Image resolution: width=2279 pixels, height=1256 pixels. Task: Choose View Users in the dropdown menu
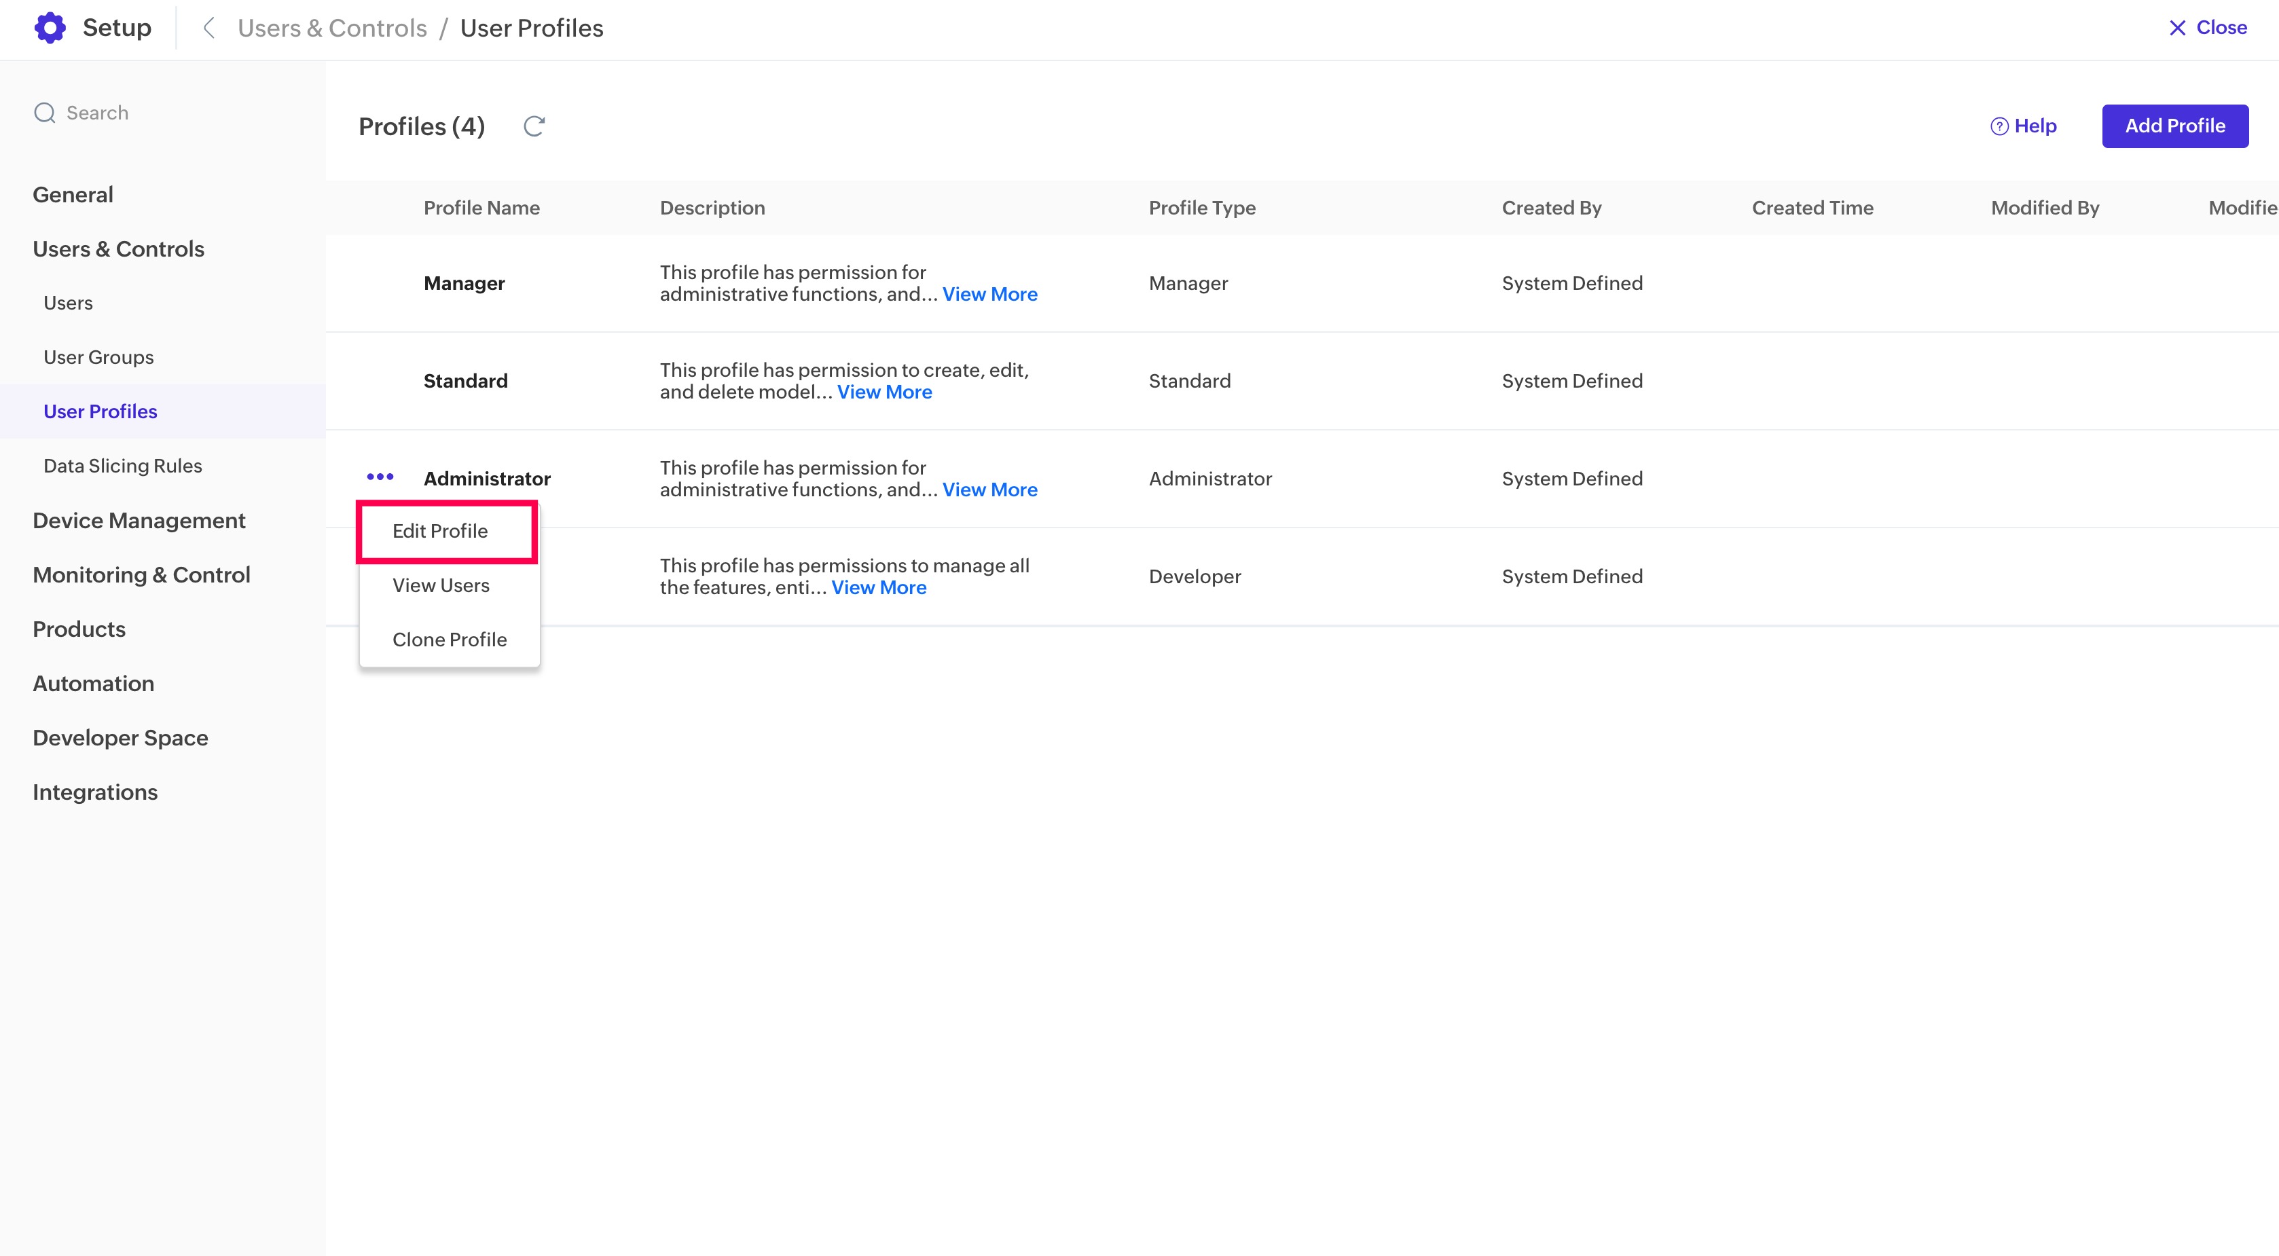point(441,585)
